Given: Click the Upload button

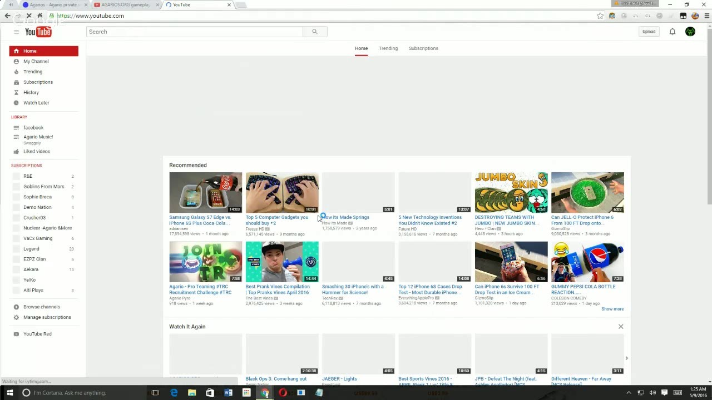Looking at the screenshot, I should (649, 32).
